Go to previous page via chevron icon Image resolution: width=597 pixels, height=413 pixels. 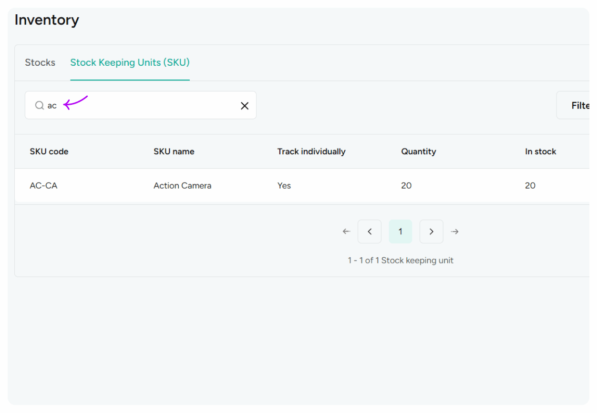[370, 231]
